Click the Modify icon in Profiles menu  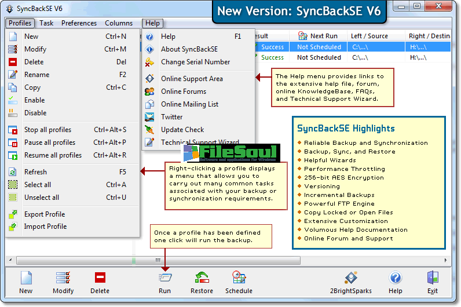click(x=13, y=49)
